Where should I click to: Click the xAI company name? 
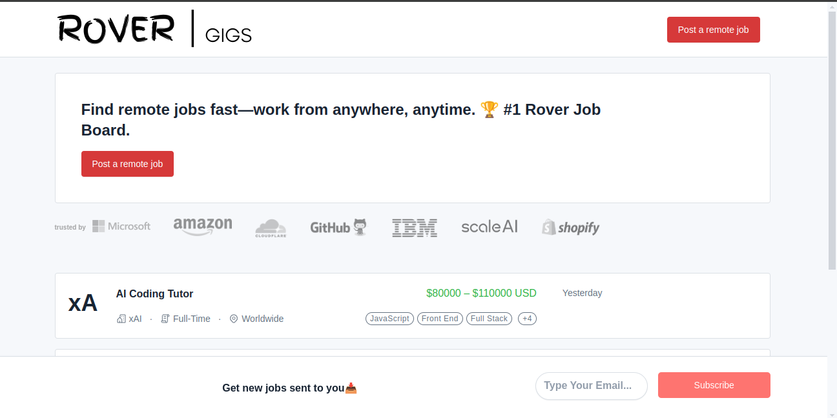(136, 319)
